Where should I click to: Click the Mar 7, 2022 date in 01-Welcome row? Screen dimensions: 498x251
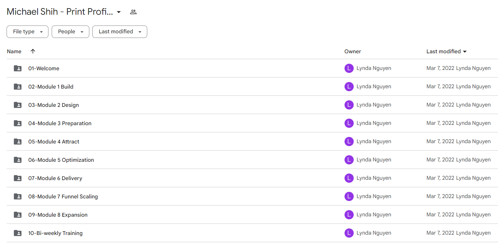pyautogui.click(x=440, y=68)
